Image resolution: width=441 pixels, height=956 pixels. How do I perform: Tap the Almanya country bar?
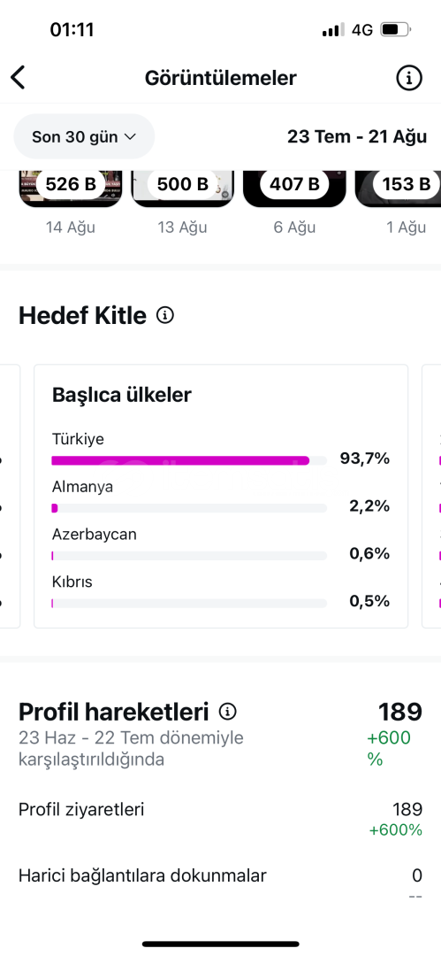coord(189,508)
